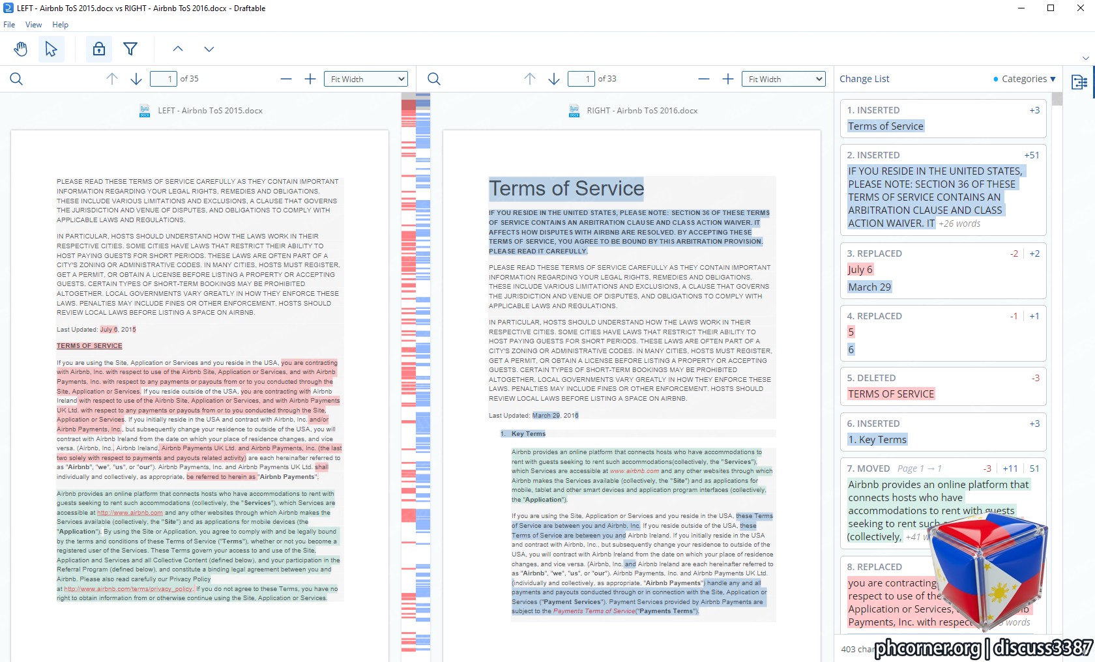Go to previous page in left document
Viewport: 1095px width, 662px height.
(112, 79)
